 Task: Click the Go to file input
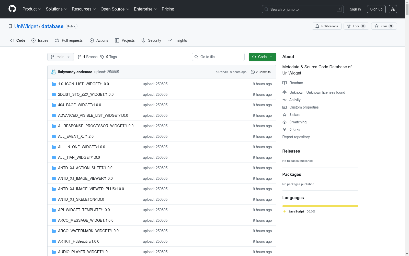point(218,57)
